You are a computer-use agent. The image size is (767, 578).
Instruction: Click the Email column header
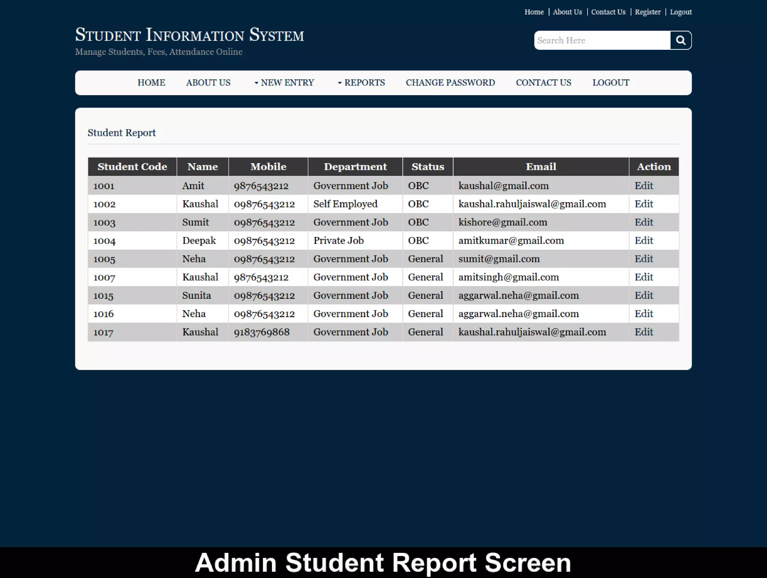541,167
